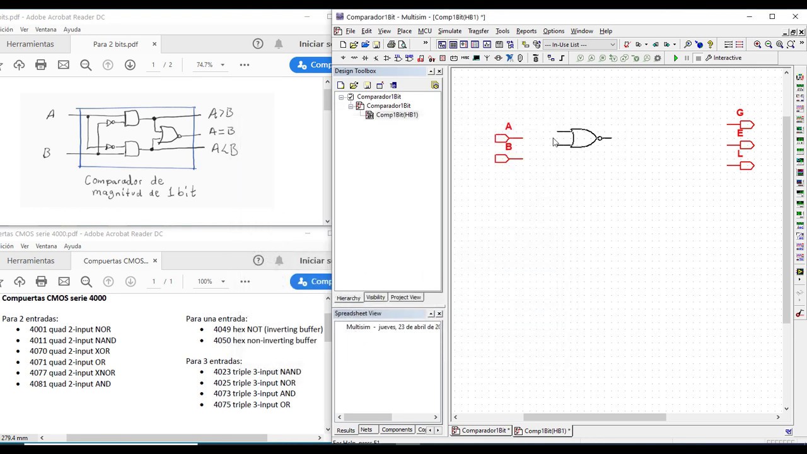The width and height of the screenshot is (807, 454).
Task: Search text in the Para 2 bits PDF
Action: click(x=86, y=64)
